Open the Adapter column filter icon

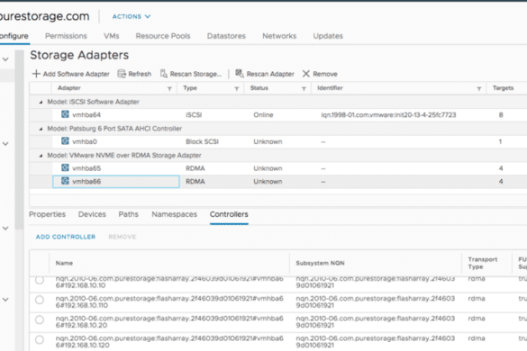[169, 89]
